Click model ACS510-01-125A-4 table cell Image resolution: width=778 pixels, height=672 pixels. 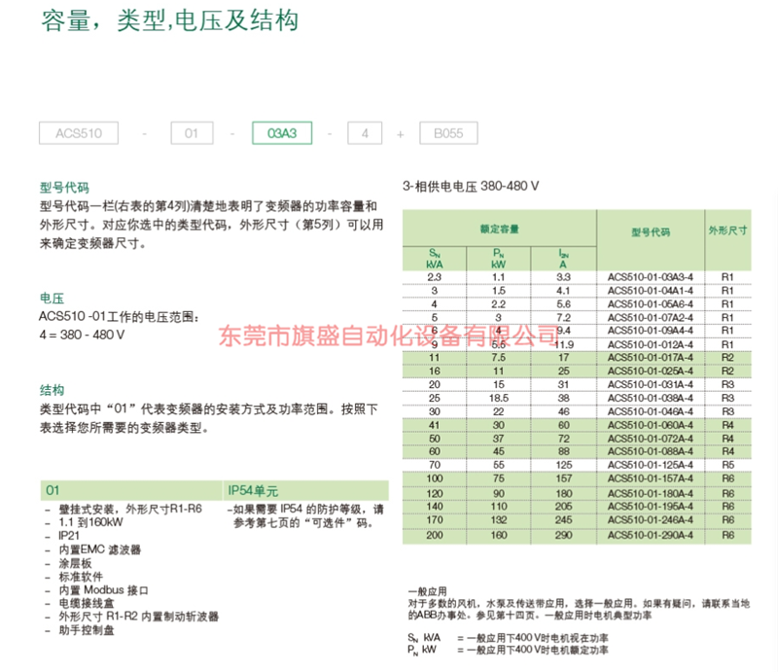[x=651, y=466]
